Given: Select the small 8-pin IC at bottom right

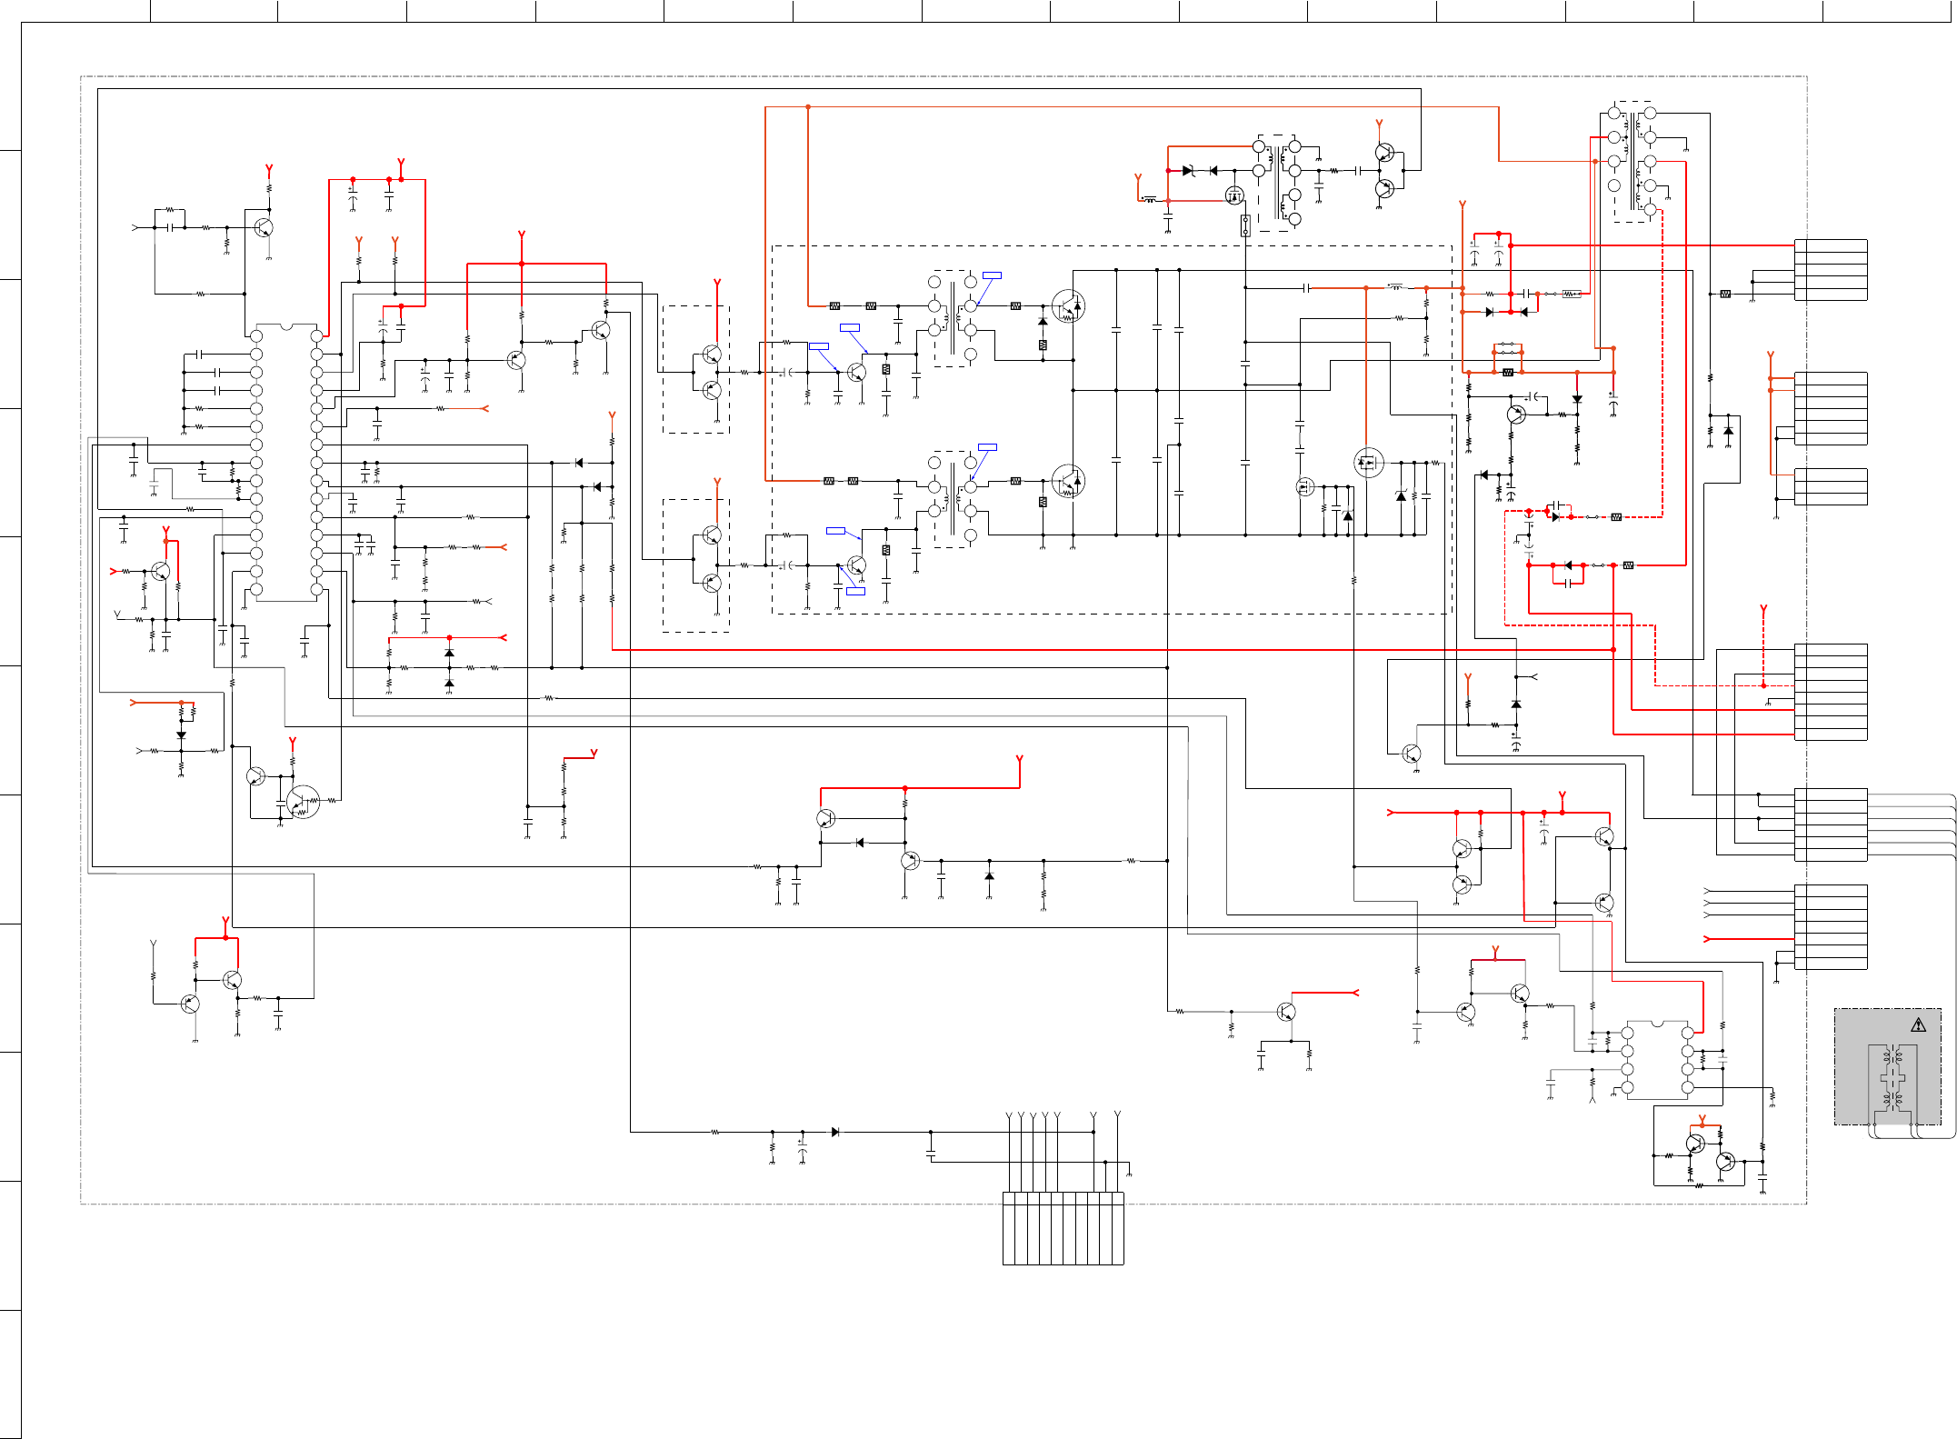Looking at the screenshot, I should tap(1657, 1060).
